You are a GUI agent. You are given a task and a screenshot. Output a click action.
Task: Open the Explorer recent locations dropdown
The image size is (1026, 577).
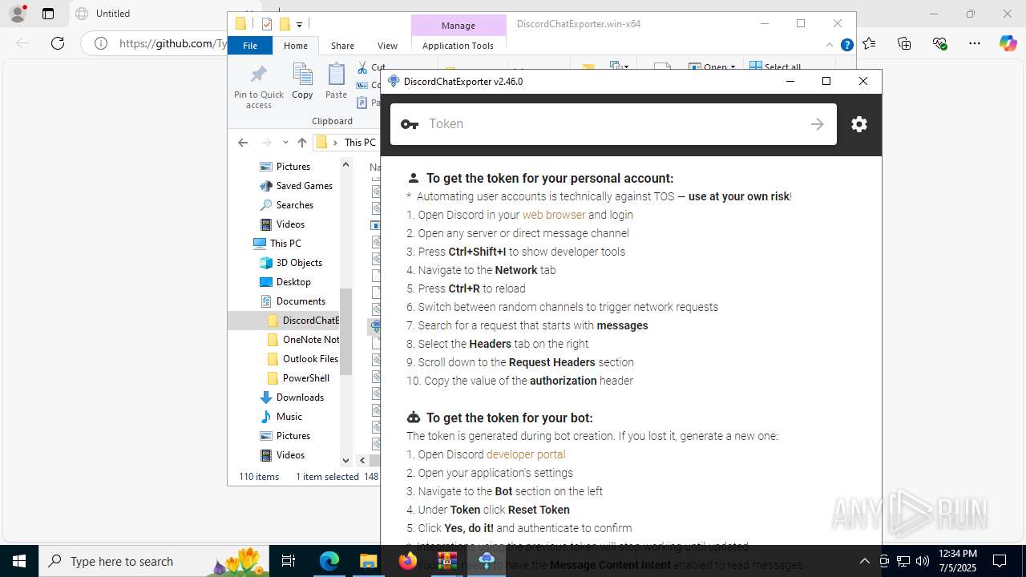click(x=285, y=143)
